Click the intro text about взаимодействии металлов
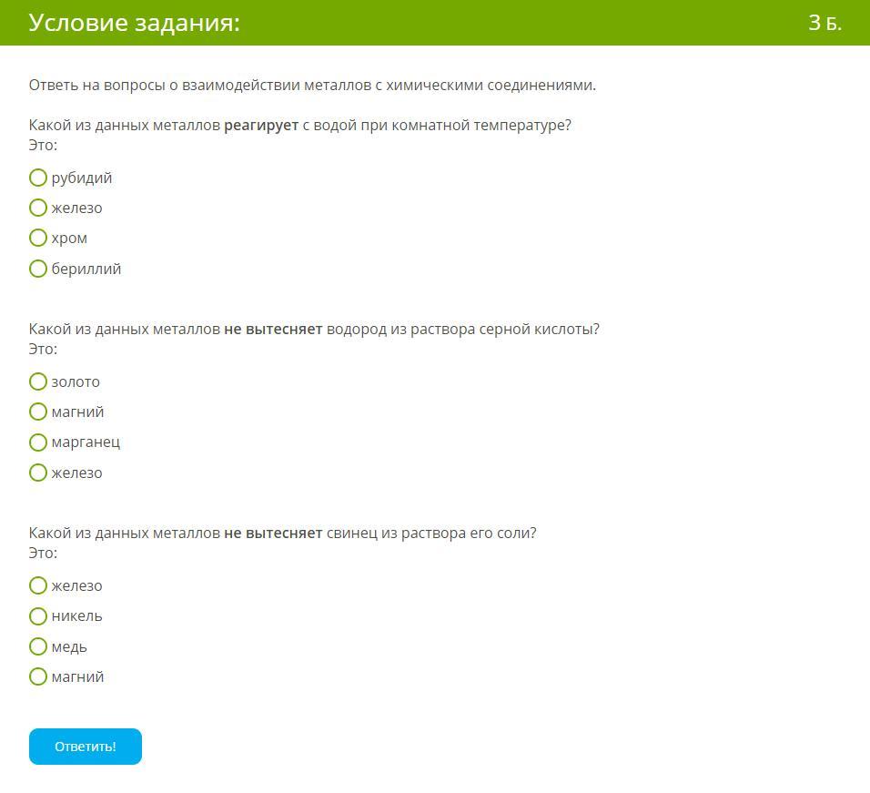870x793 pixels. pos(312,86)
